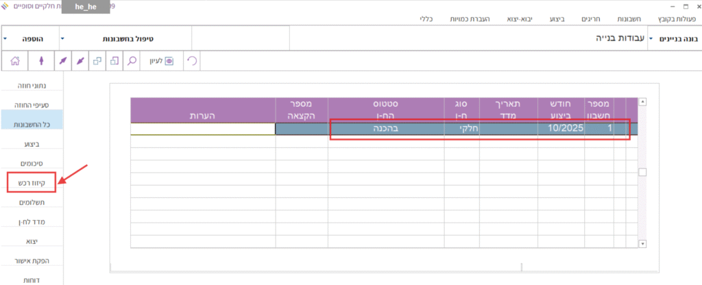The image size is (702, 285).
Task: Go to קיזוז רכש in the sidebar
Action: (x=31, y=183)
